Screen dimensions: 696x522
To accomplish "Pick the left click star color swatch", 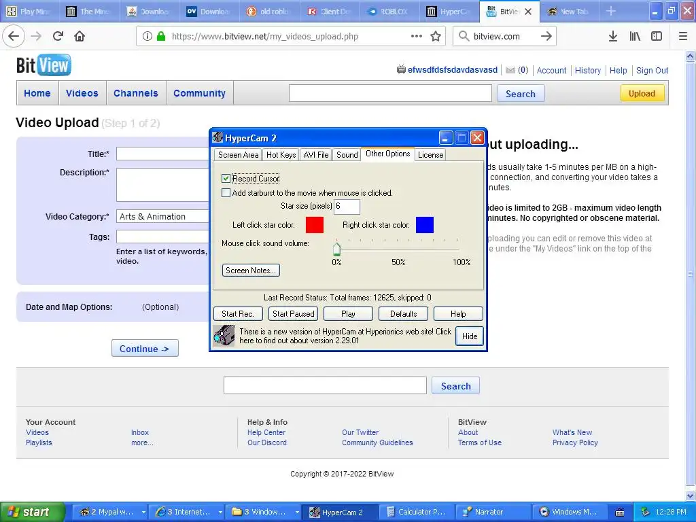I will pos(315,224).
